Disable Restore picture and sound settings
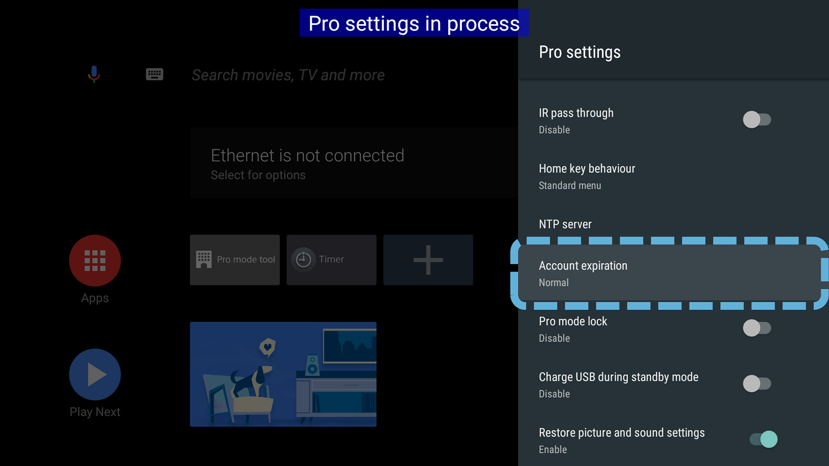The height and width of the screenshot is (466, 829). [x=763, y=439]
